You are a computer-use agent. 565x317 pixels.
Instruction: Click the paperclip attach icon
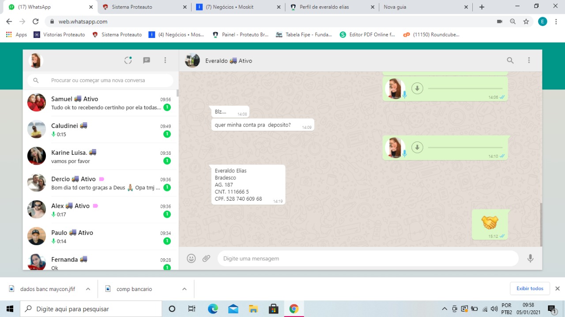[x=206, y=259]
